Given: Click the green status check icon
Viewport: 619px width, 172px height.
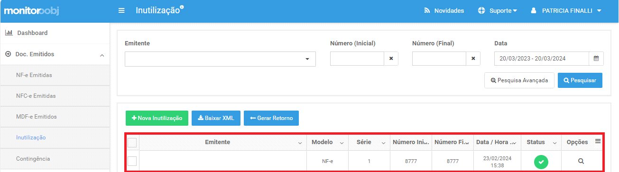Looking at the screenshot, I should [541, 162].
